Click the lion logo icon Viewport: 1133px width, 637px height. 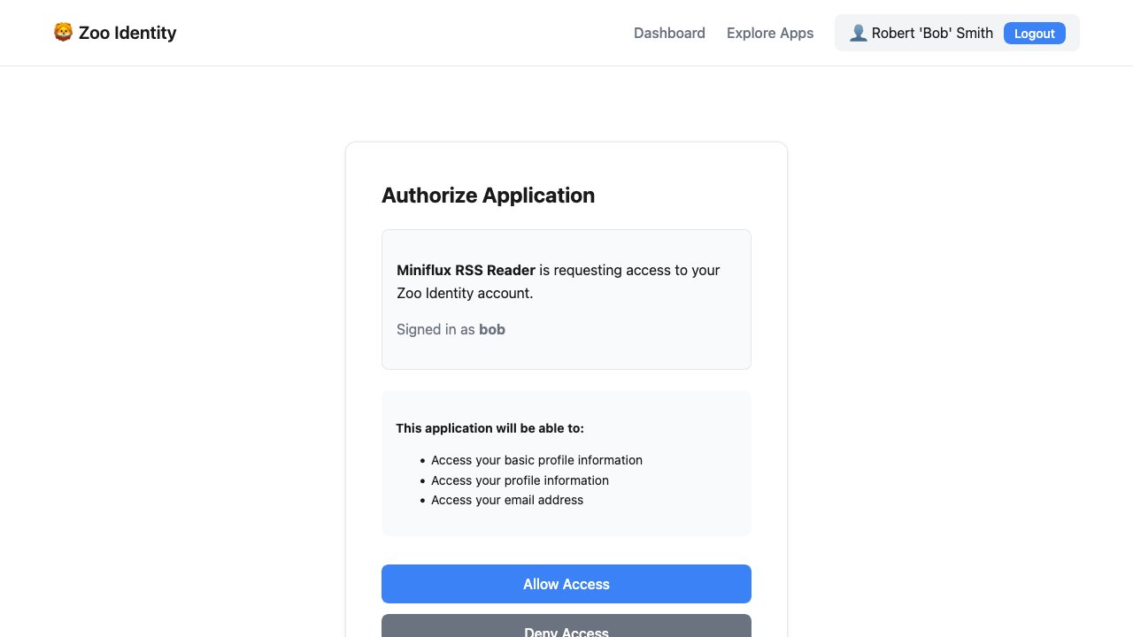pyautogui.click(x=63, y=32)
